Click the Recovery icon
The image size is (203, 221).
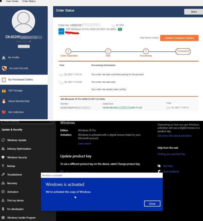tap(3, 183)
